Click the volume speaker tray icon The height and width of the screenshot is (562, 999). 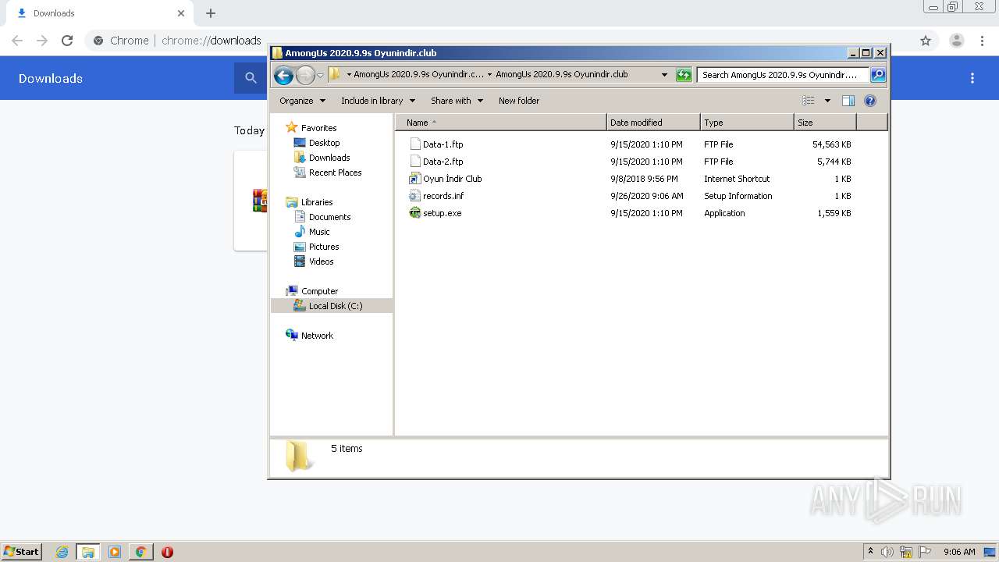click(887, 552)
